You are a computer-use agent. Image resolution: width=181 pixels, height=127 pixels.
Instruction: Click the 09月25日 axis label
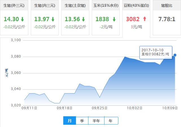coord(100,108)
